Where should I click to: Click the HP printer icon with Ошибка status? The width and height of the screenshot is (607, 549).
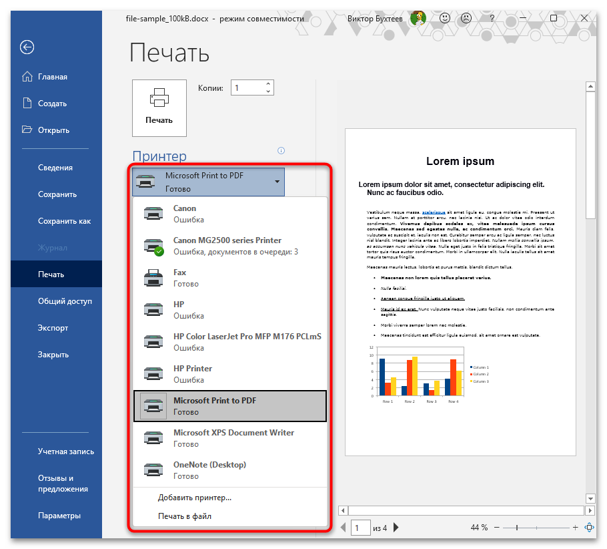(x=153, y=310)
